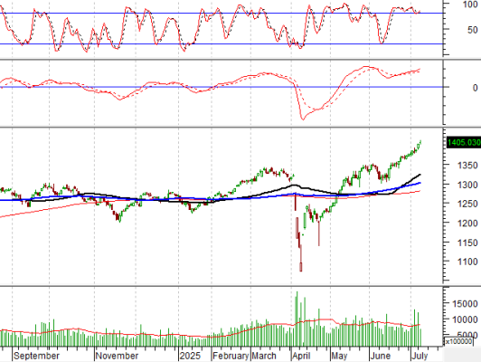Select the April label on time axis
This screenshot has height=362, width=481.
[301, 356]
